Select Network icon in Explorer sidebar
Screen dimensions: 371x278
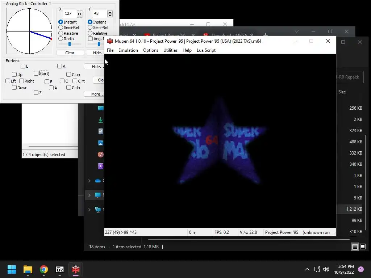click(x=98, y=210)
